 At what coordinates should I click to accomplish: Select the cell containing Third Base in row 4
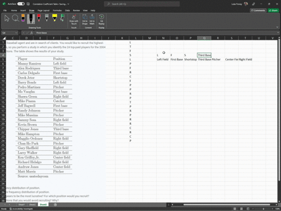(204, 55)
